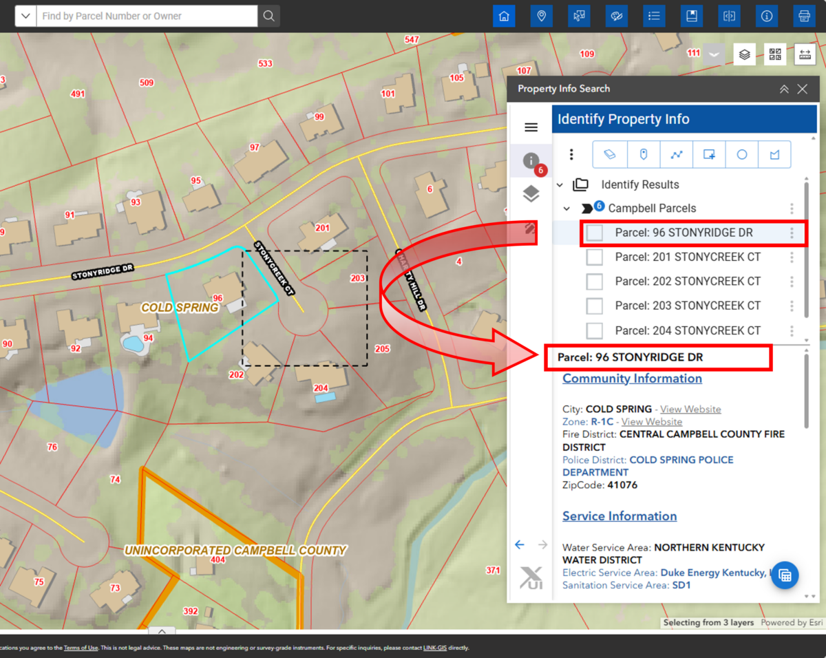Open the measure ruler tool on map
The height and width of the screenshot is (658, 826).
pos(805,54)
